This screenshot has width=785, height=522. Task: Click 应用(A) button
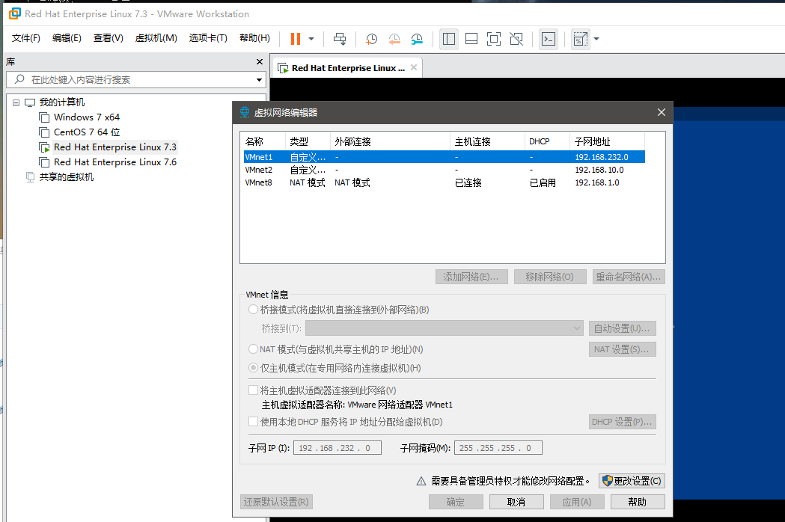tap(577, 502)
